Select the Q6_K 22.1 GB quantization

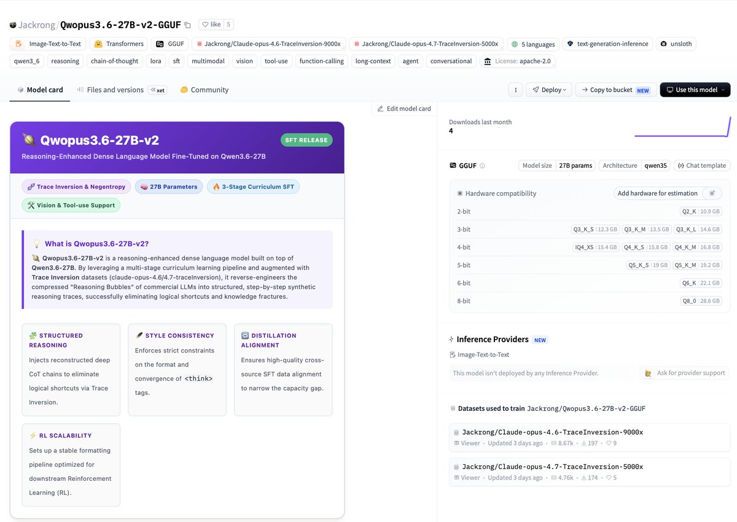pyautogui.click(x=701, y=283)
